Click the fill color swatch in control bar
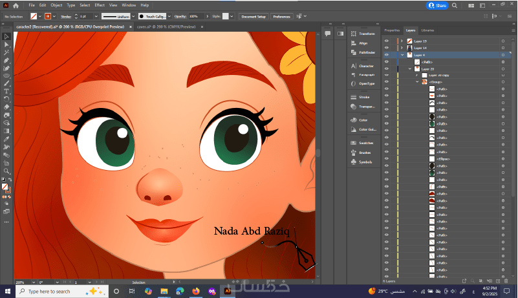The image size is (518, 298). pos(34,16)
